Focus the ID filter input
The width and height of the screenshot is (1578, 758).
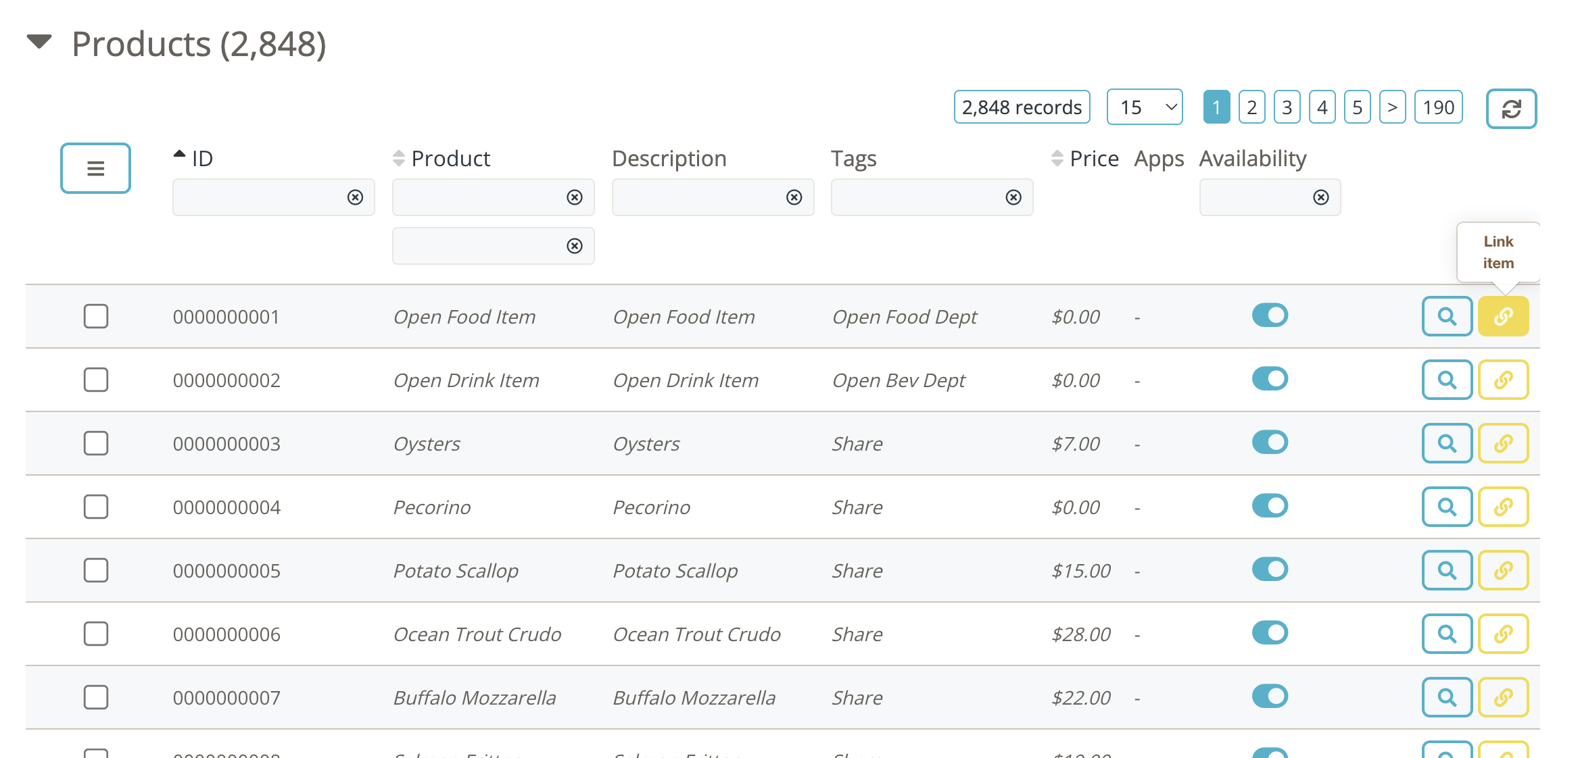(x=274, y=197)
